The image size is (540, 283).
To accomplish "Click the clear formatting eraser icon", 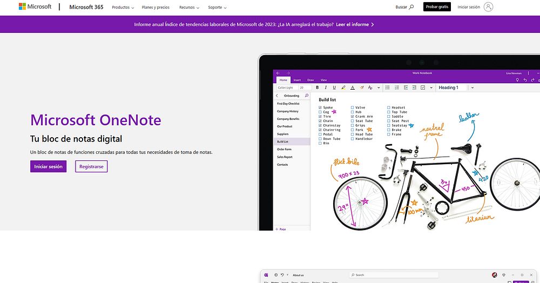I will point(362,87).
